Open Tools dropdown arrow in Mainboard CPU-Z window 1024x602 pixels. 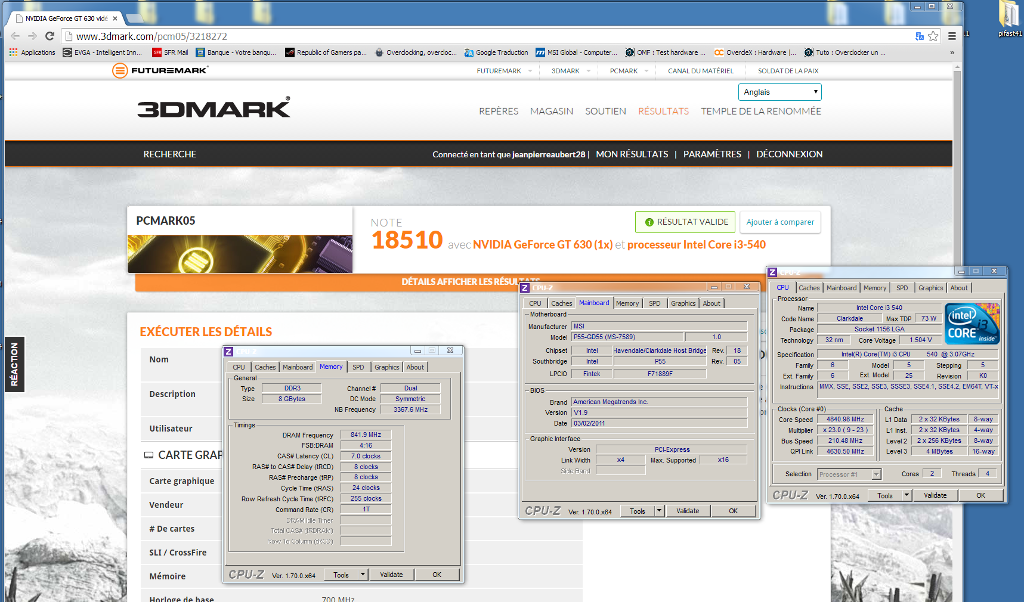(x=659, y=511)
